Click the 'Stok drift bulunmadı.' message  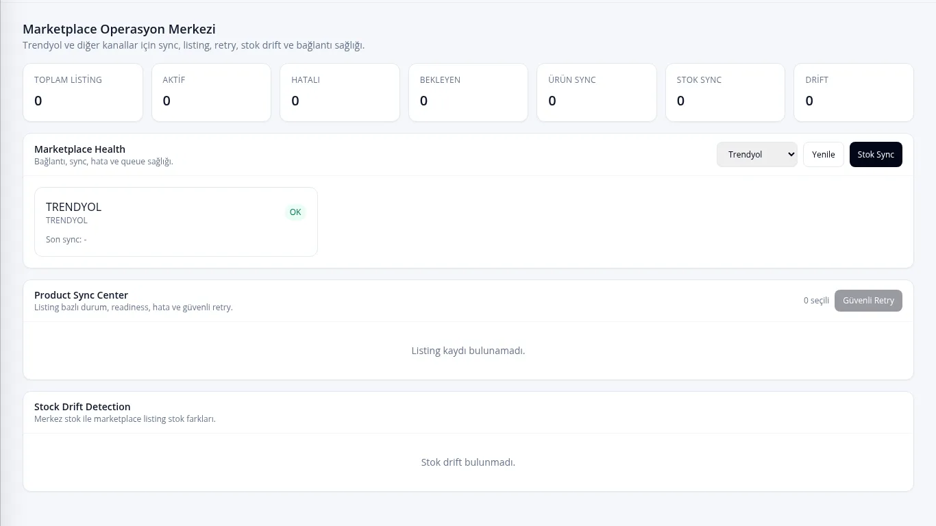coord(468,462)
